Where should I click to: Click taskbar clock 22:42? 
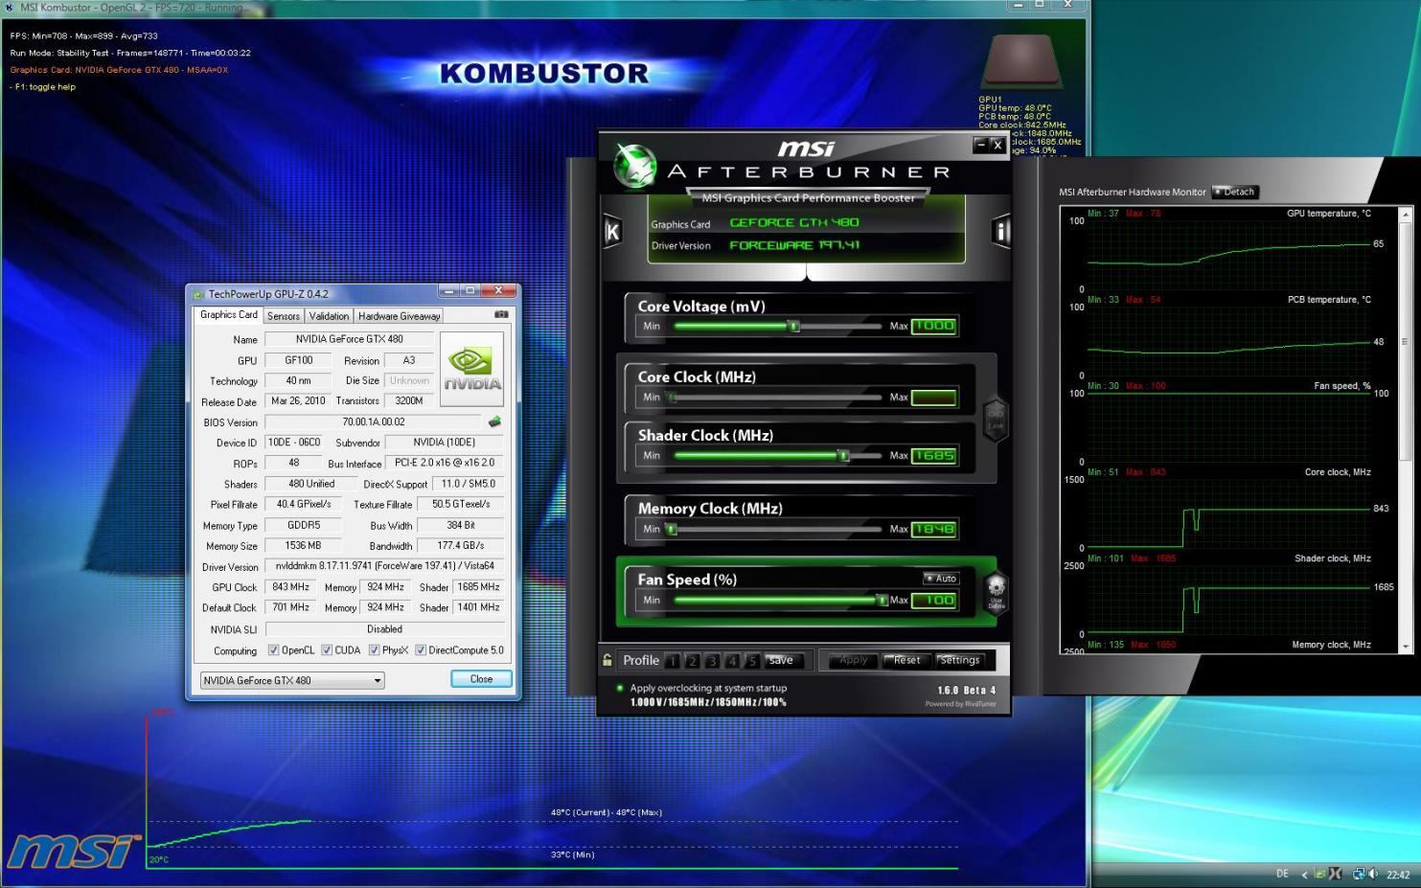[1398, 875]
